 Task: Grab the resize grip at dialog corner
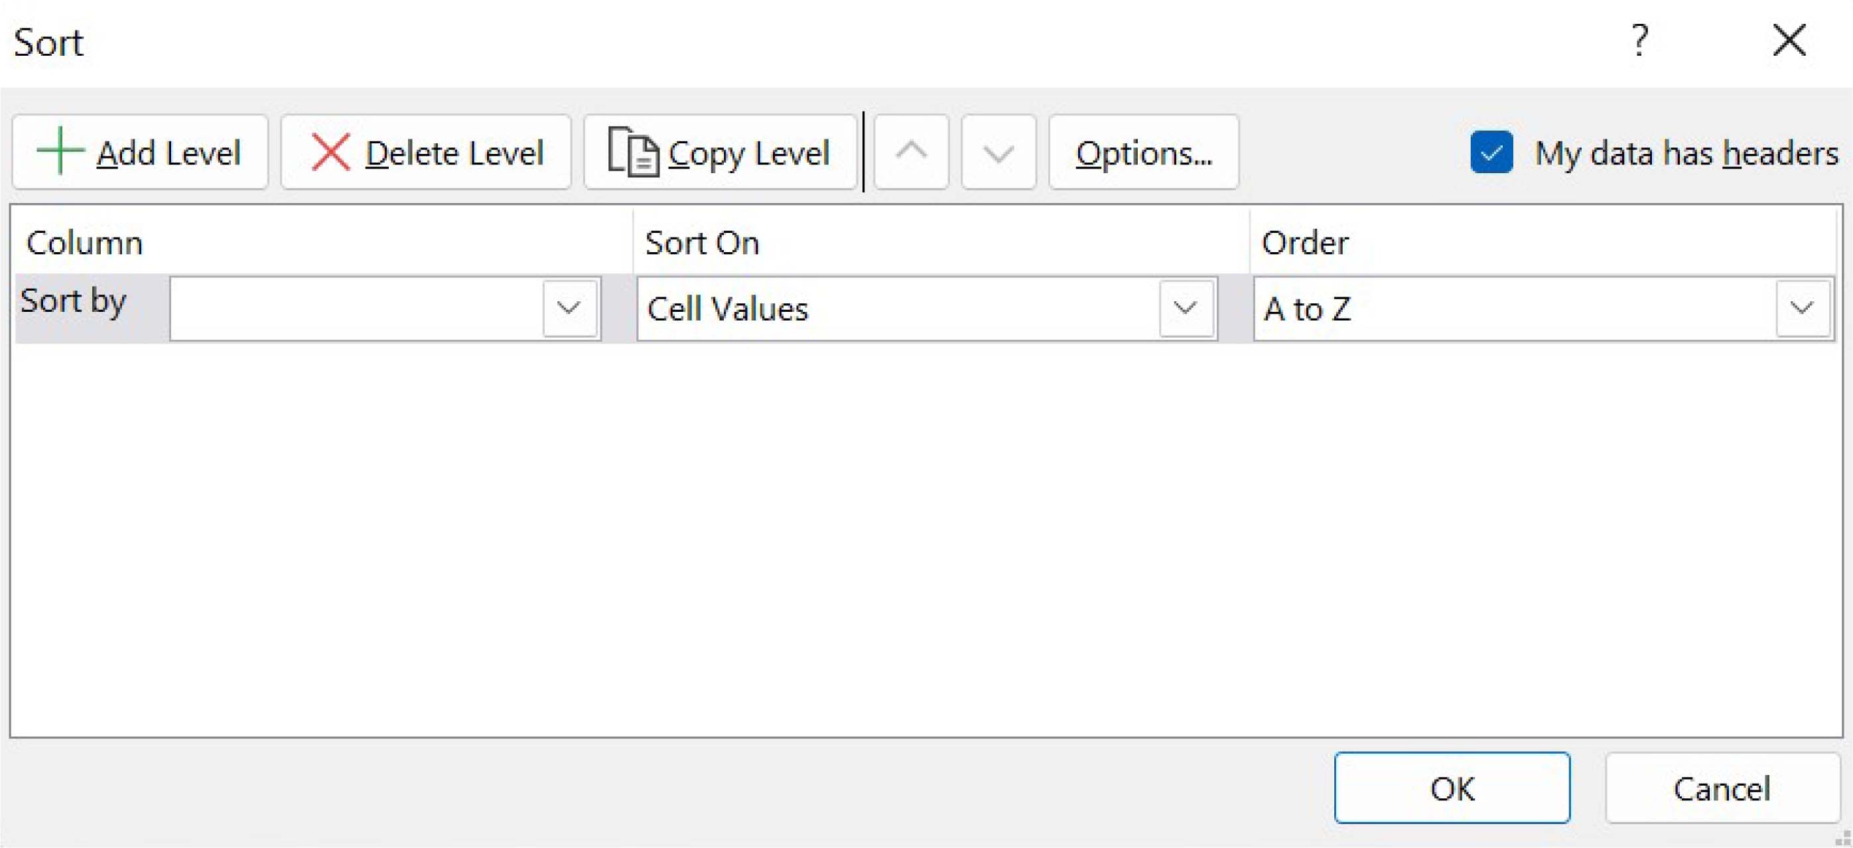point(1843,839)
